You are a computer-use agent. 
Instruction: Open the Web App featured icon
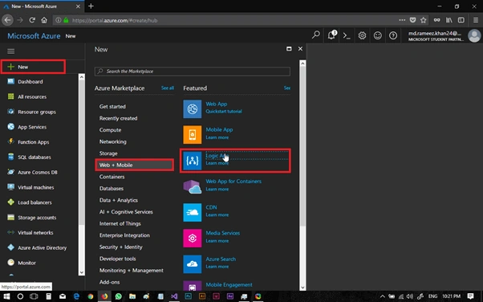point(193,109)
